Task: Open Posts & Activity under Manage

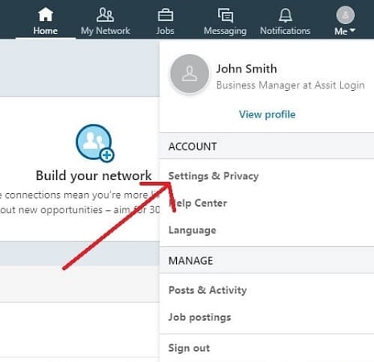Action: tap(208, 290)
